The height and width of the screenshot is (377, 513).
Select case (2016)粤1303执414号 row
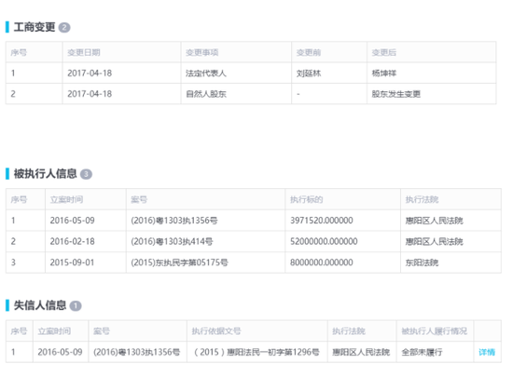click(x=254, y=241)
